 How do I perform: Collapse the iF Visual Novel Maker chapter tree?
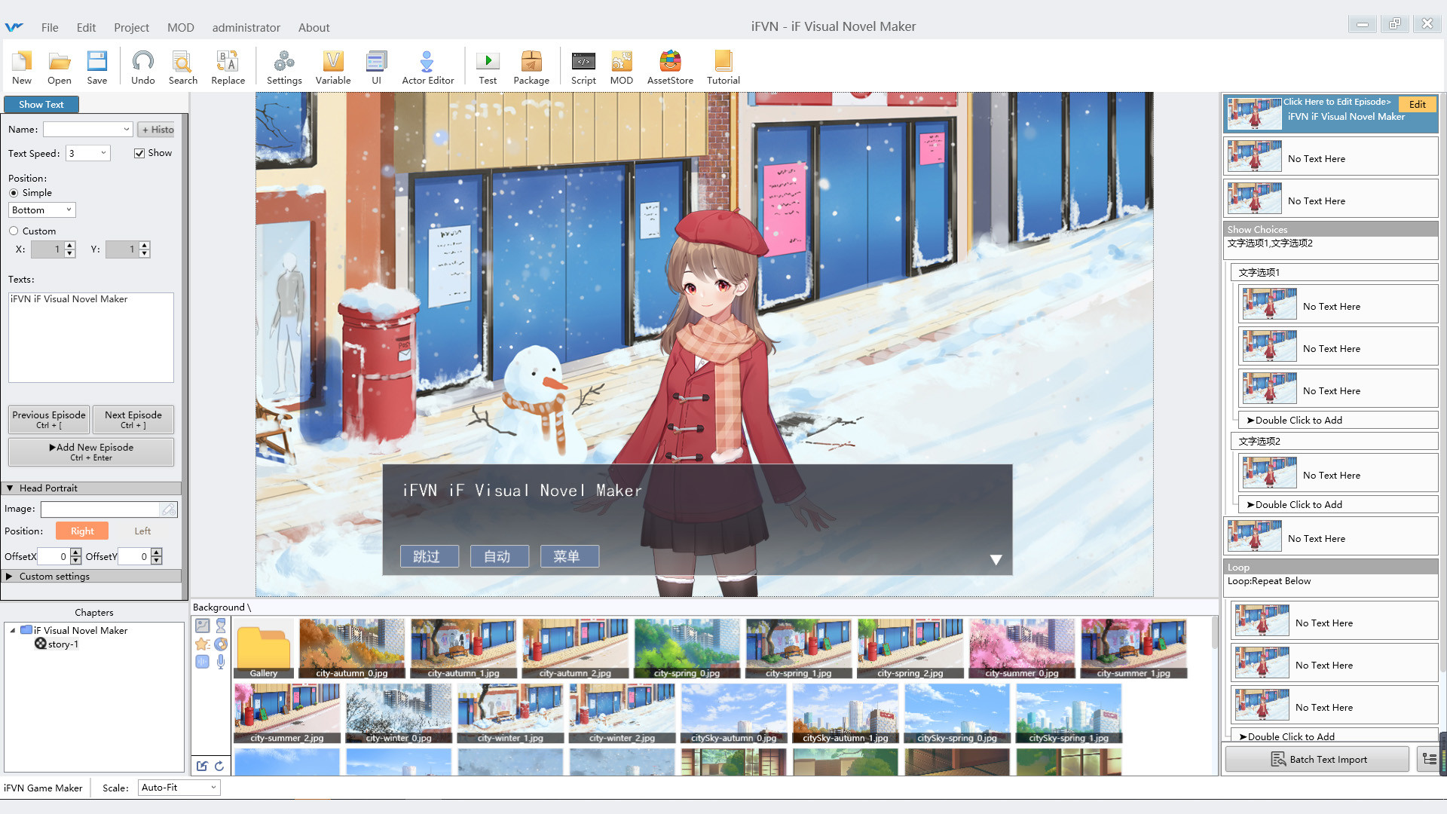(11, 630)
